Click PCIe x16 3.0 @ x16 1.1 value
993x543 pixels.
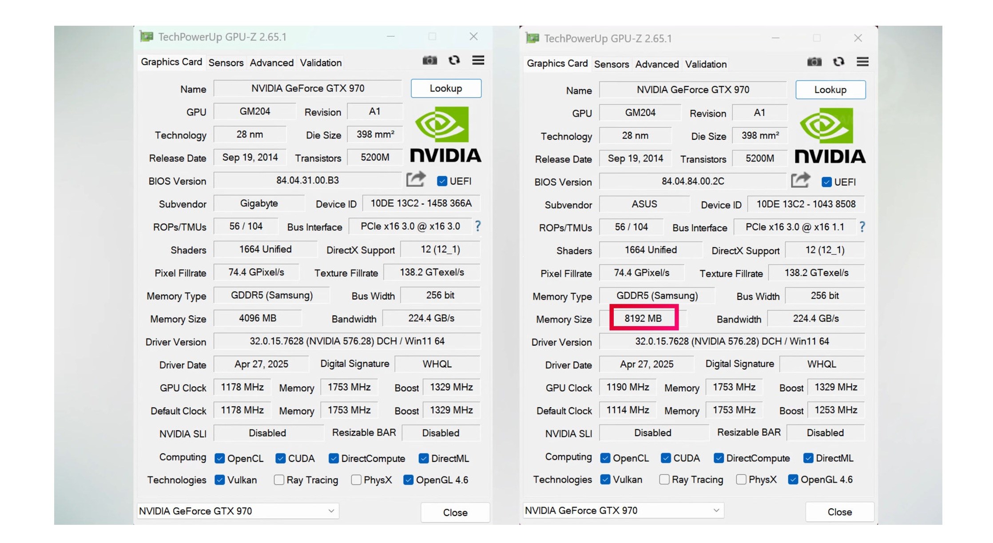pos(795,227)
